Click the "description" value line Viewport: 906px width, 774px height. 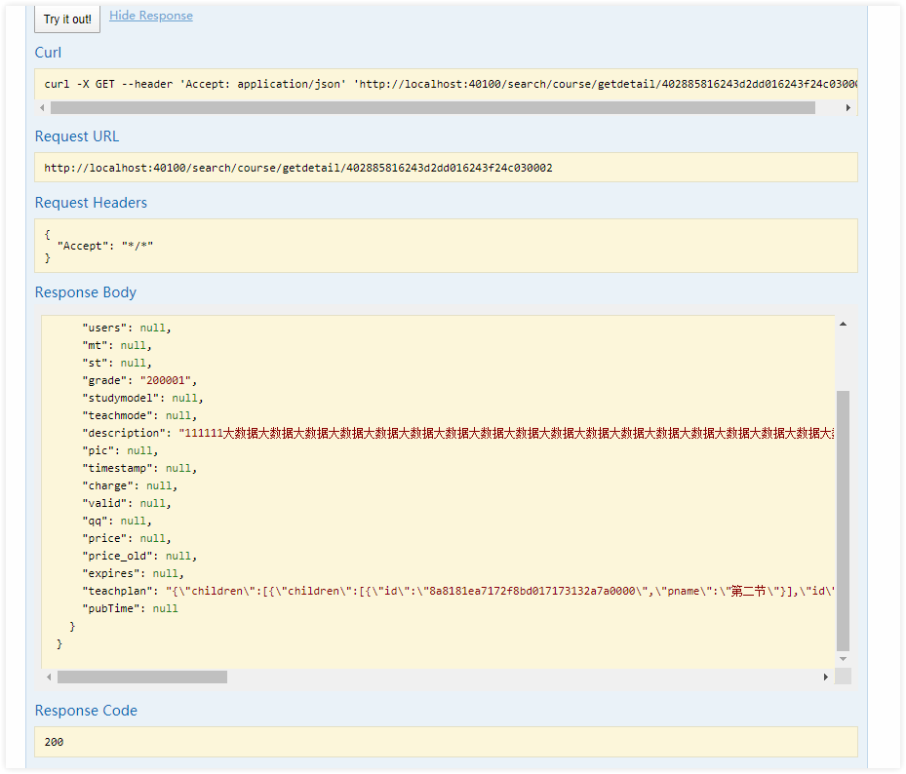coord(457,433)
